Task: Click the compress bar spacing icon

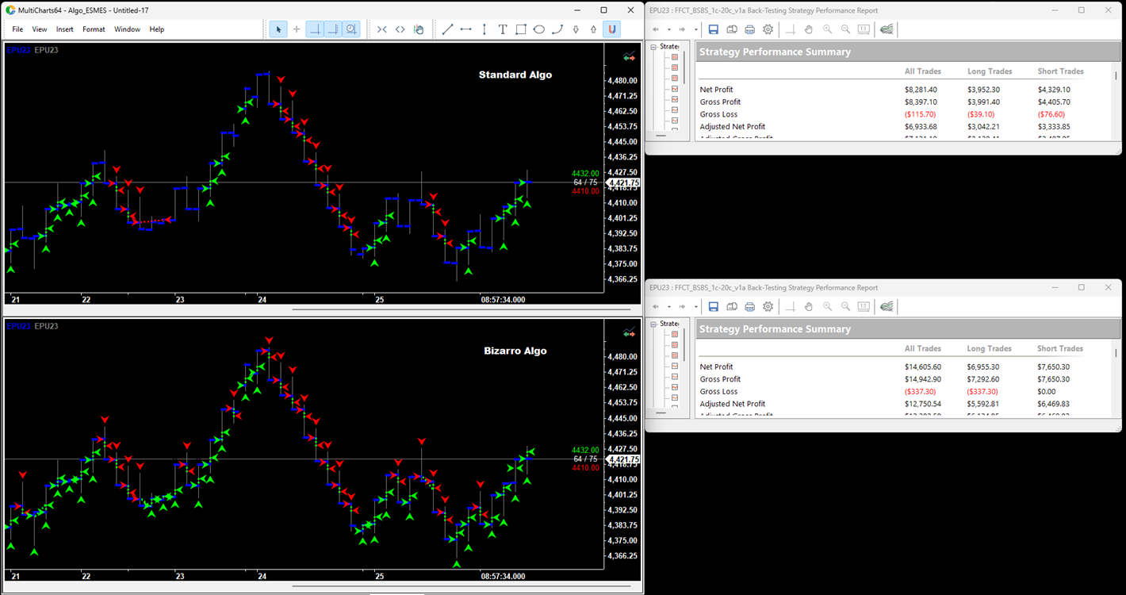Action: click(x=382, y=29)
